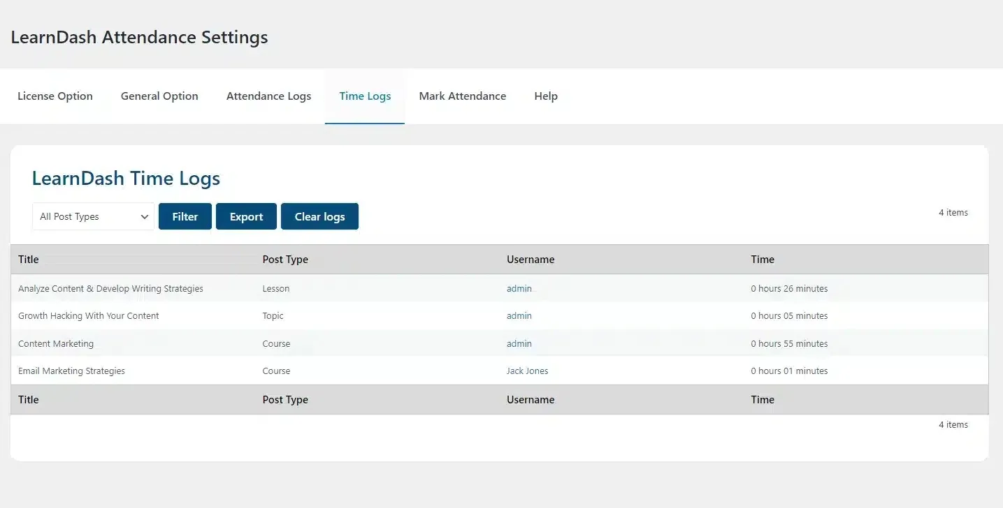Sort table by the Title column header

[x=28, y=259]
